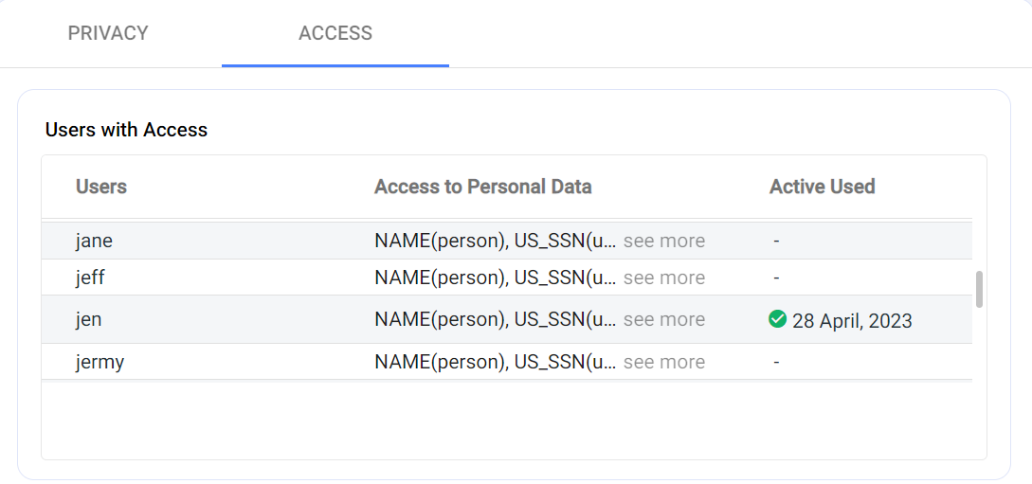
Task: Switch to the PRIVACY tab
Action: pyautogui.click(x=108, y=33)
